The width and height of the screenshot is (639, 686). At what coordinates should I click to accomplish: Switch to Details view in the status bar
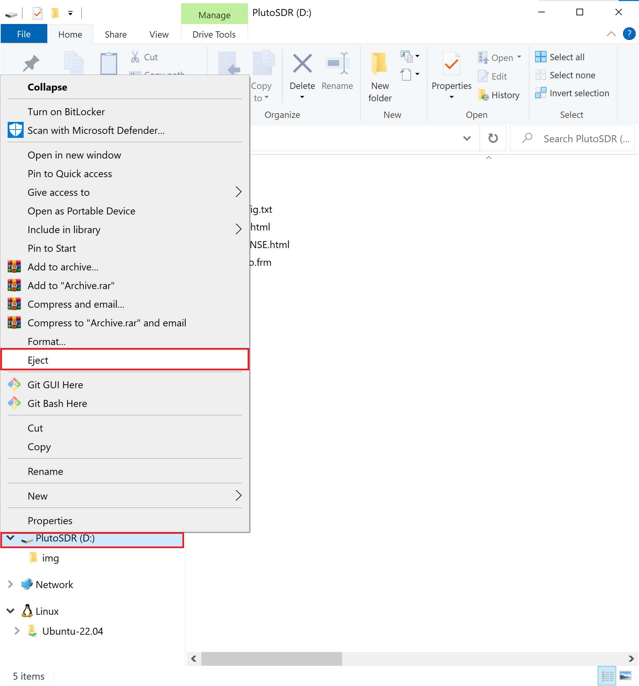(607, 675)
